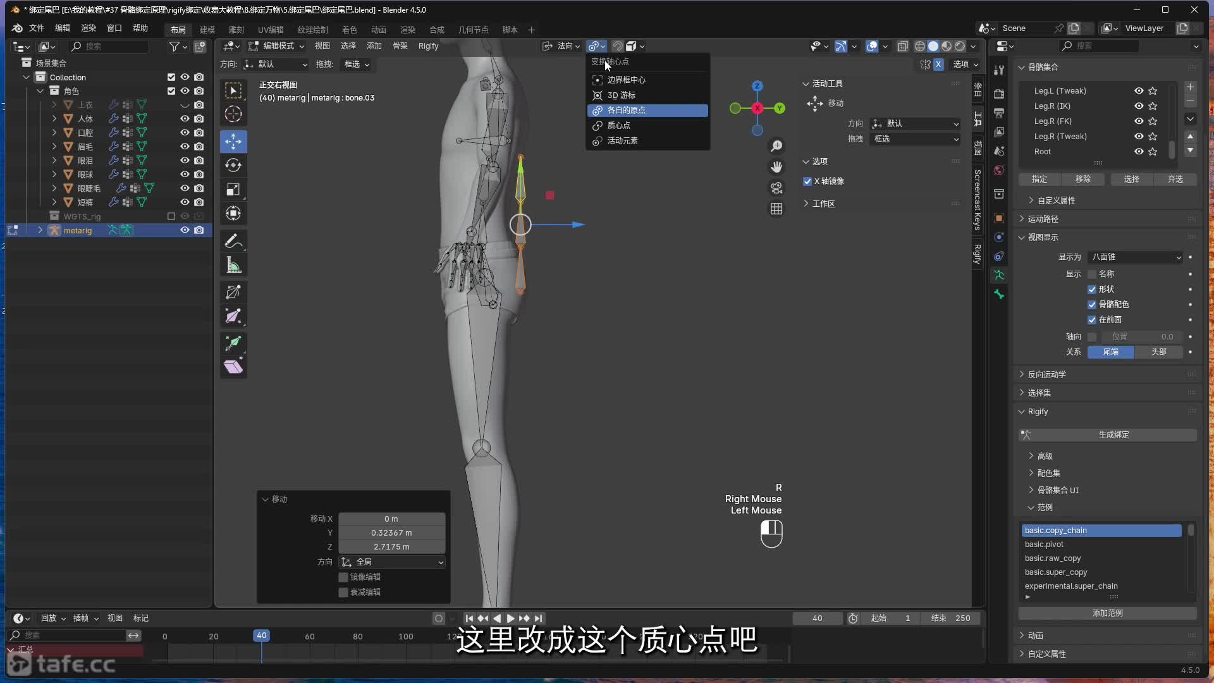Click the pan view hand icon
The image size is (1214, 683).
(776, 167)
